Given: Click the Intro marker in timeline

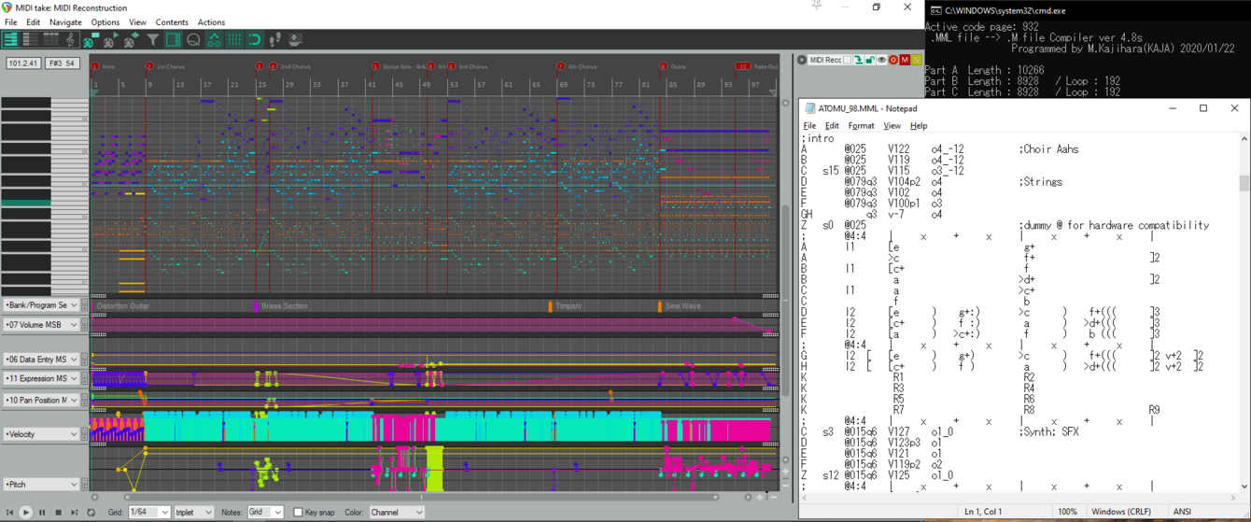Looking at the screenshot, I should point(104,67).
